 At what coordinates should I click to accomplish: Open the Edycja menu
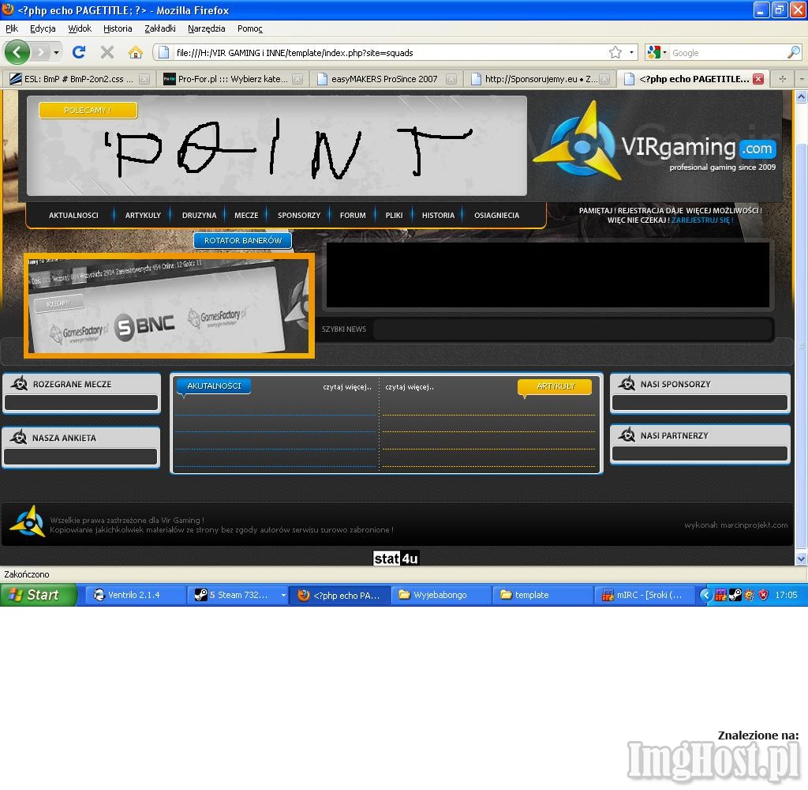click(x=43, y=28)
